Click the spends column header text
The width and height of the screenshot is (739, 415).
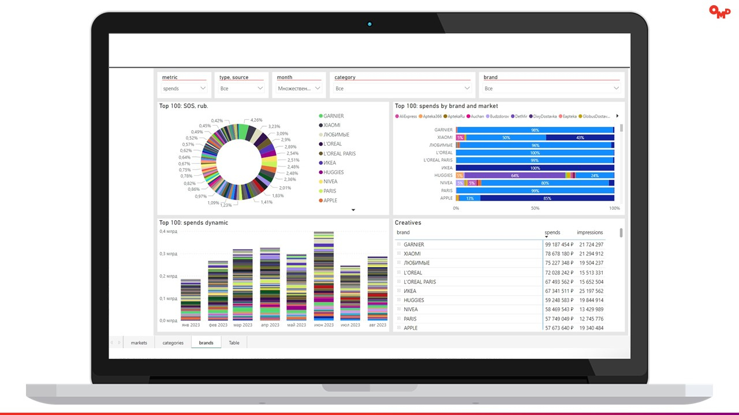click(553, 232)
